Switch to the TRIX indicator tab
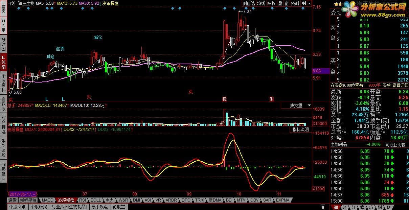The image size is (409, 210). (x=200, y=200)
